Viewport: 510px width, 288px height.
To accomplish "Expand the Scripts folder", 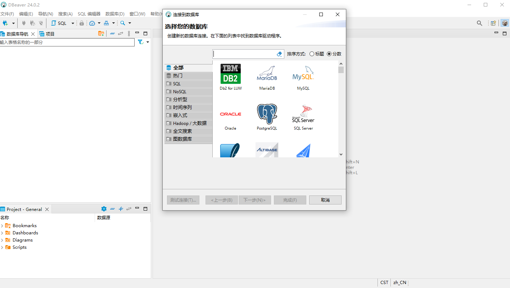I will (x=3, y=247).
